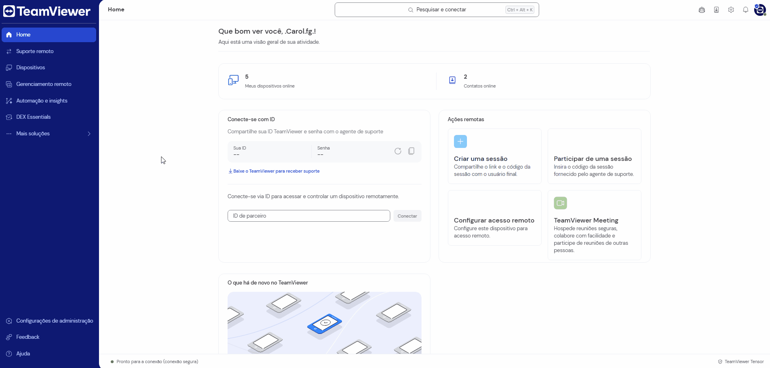This screenshot has width=770, height=368.
Task: Open the what's new illustration thumbnail
Action: [x=325, y=323]
